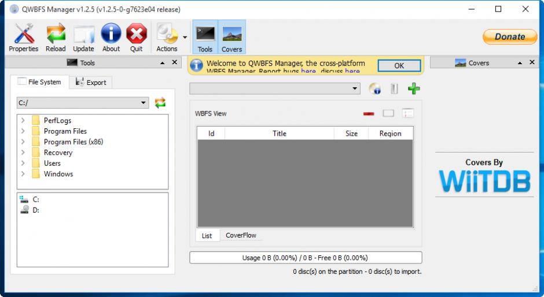Select the C: drive entry
The image size is (544, 297).
pyautogui.click(x=30, y=199)
